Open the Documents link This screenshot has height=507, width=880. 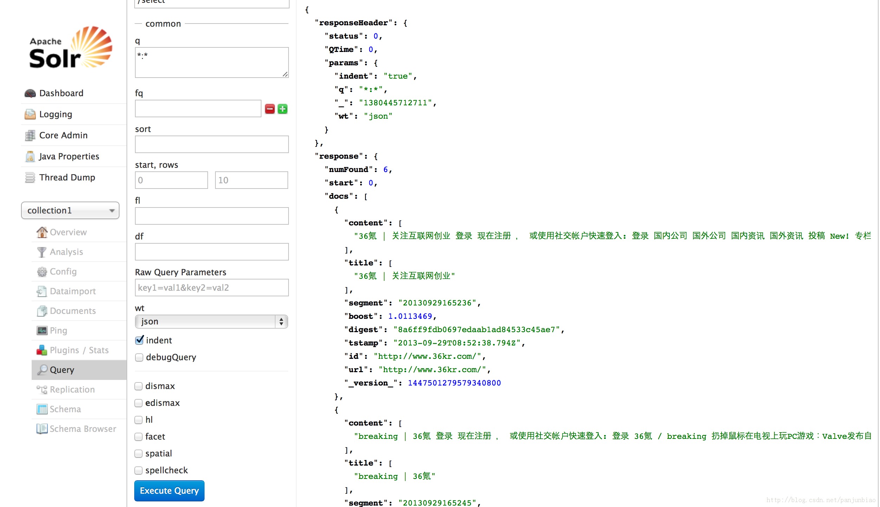[73, 311]
